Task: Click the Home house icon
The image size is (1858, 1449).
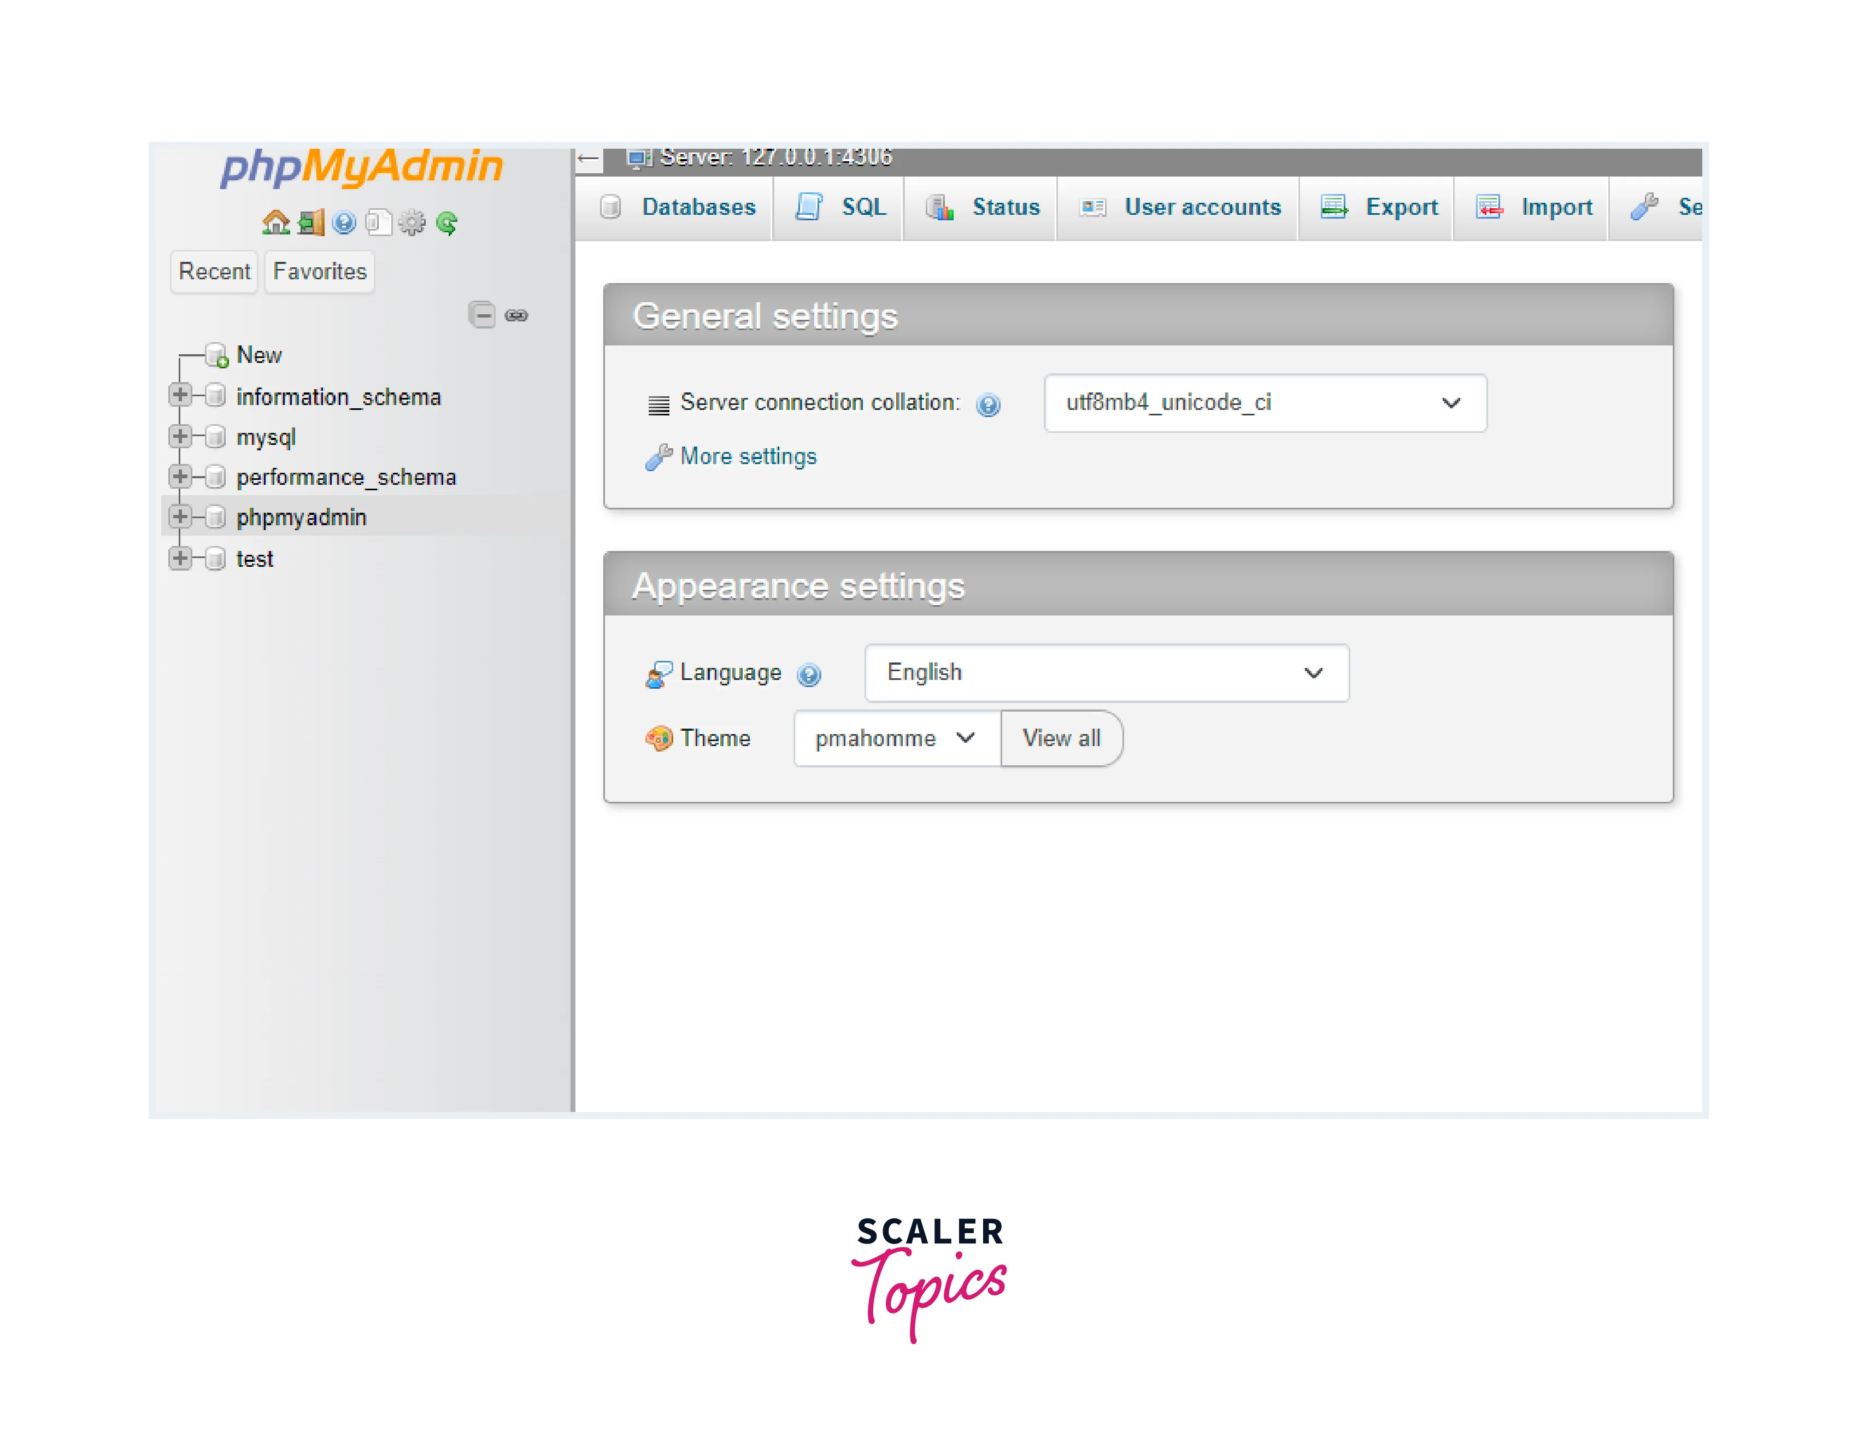Action: pos(275,223)
